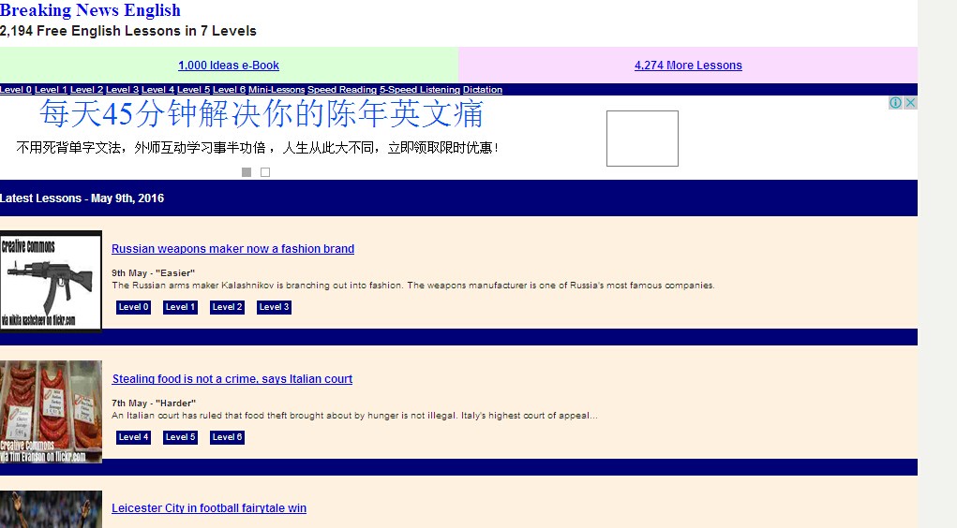Click the sausages thumbnail for the Italian court lesson

(51, 411)
